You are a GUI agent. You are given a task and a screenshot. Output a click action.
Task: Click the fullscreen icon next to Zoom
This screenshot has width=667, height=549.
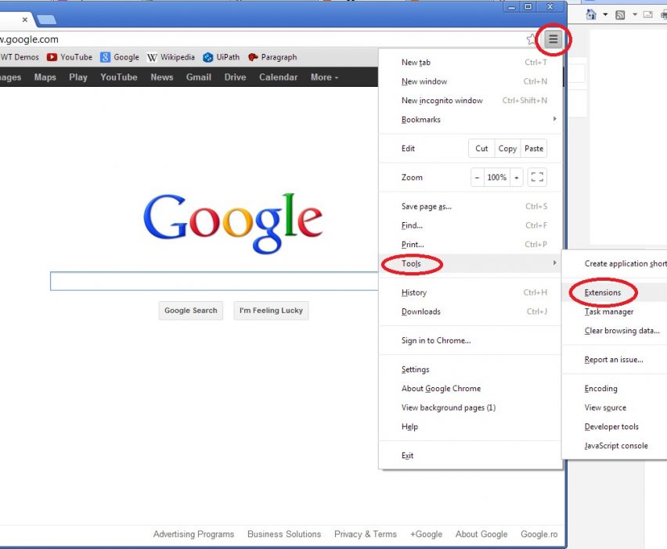point(537,178)
